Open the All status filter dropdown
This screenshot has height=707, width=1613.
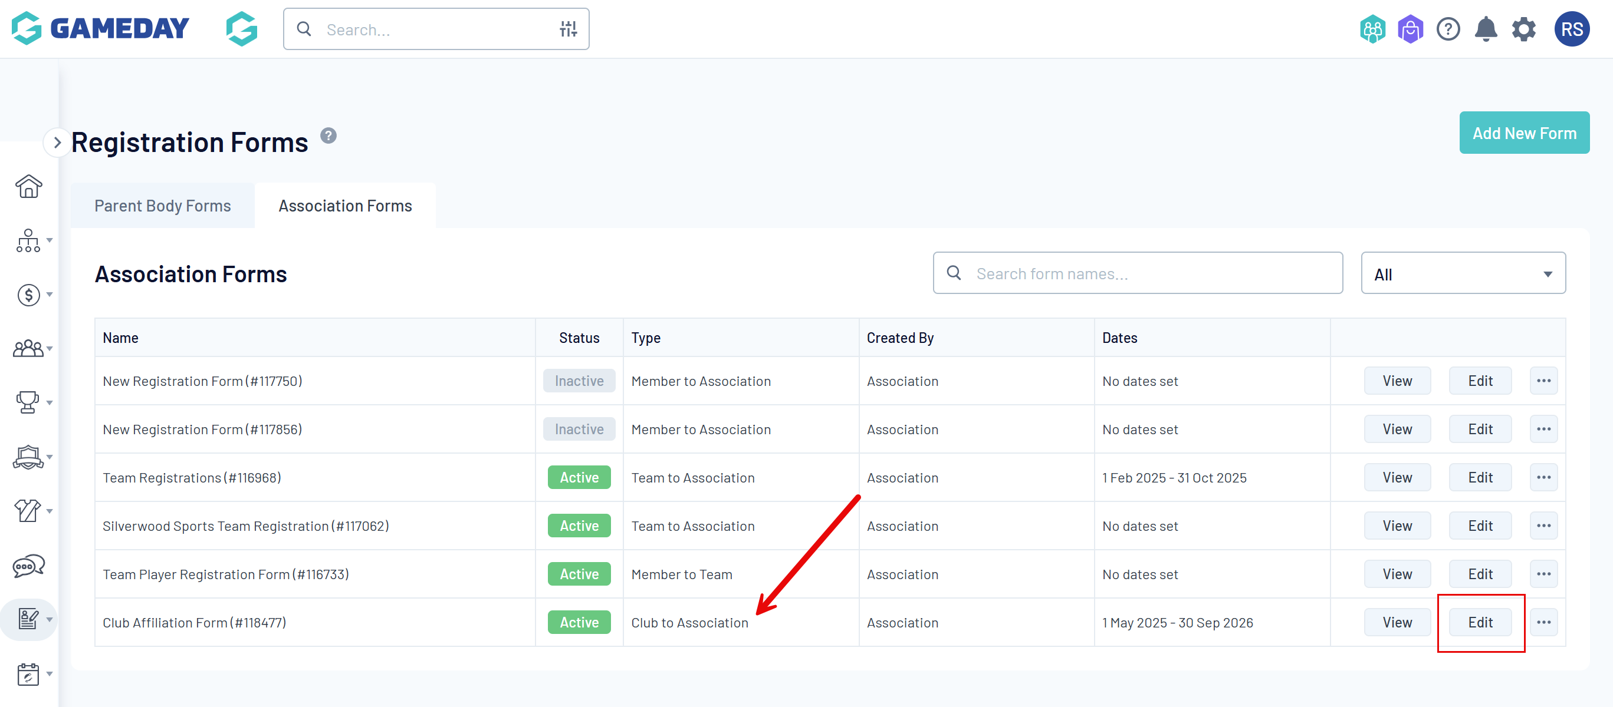pyautogui.click(x=1463, y=273)
